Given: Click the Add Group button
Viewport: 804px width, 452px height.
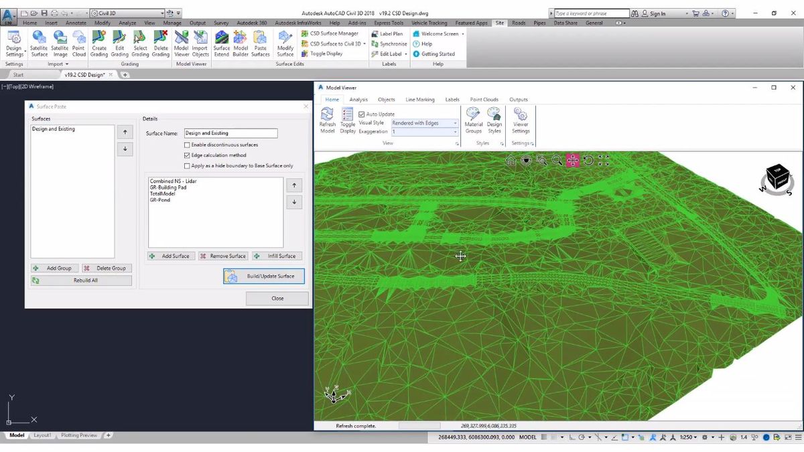Looking at the screenshot, I should pyautogui.click(x=54, y=268).
